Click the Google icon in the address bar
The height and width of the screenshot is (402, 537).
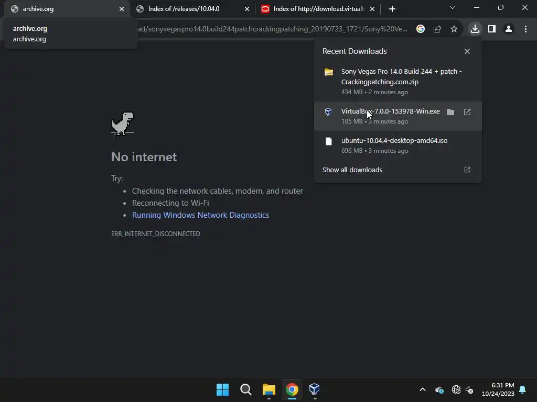click(421, 29)
